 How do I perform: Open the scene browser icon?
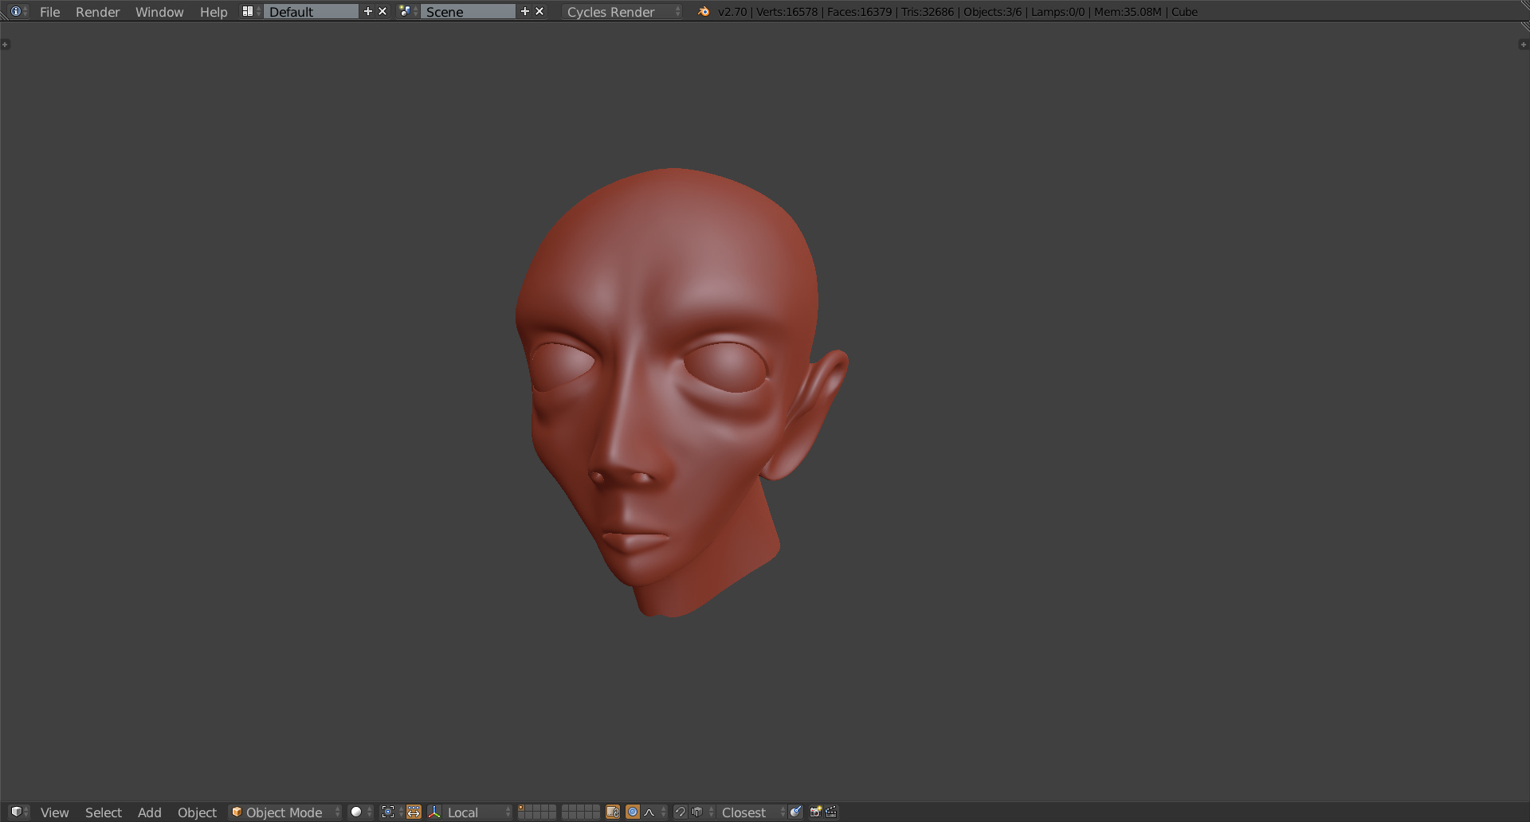click(407, 11)
